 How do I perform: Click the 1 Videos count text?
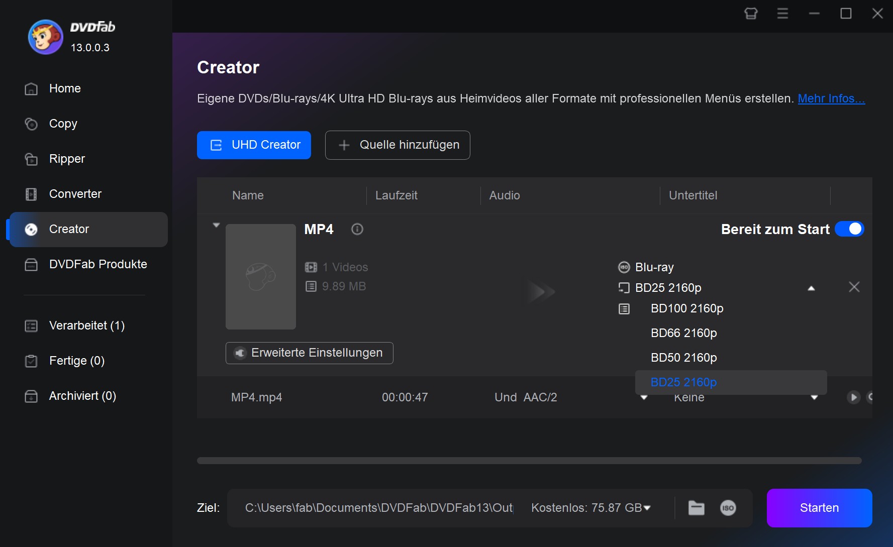(345, 267)
